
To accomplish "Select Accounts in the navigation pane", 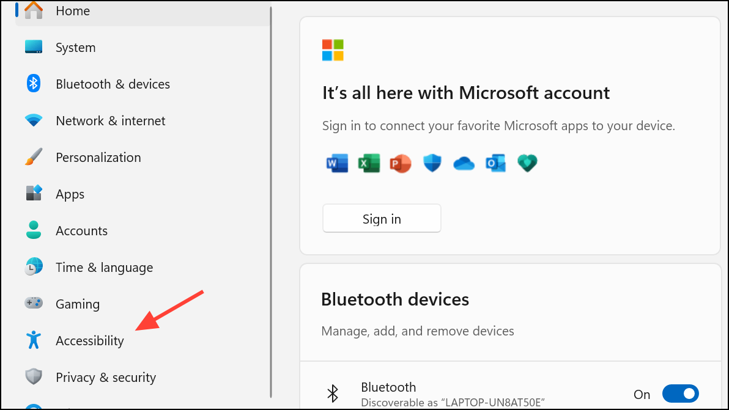I will tap(34, 230).
